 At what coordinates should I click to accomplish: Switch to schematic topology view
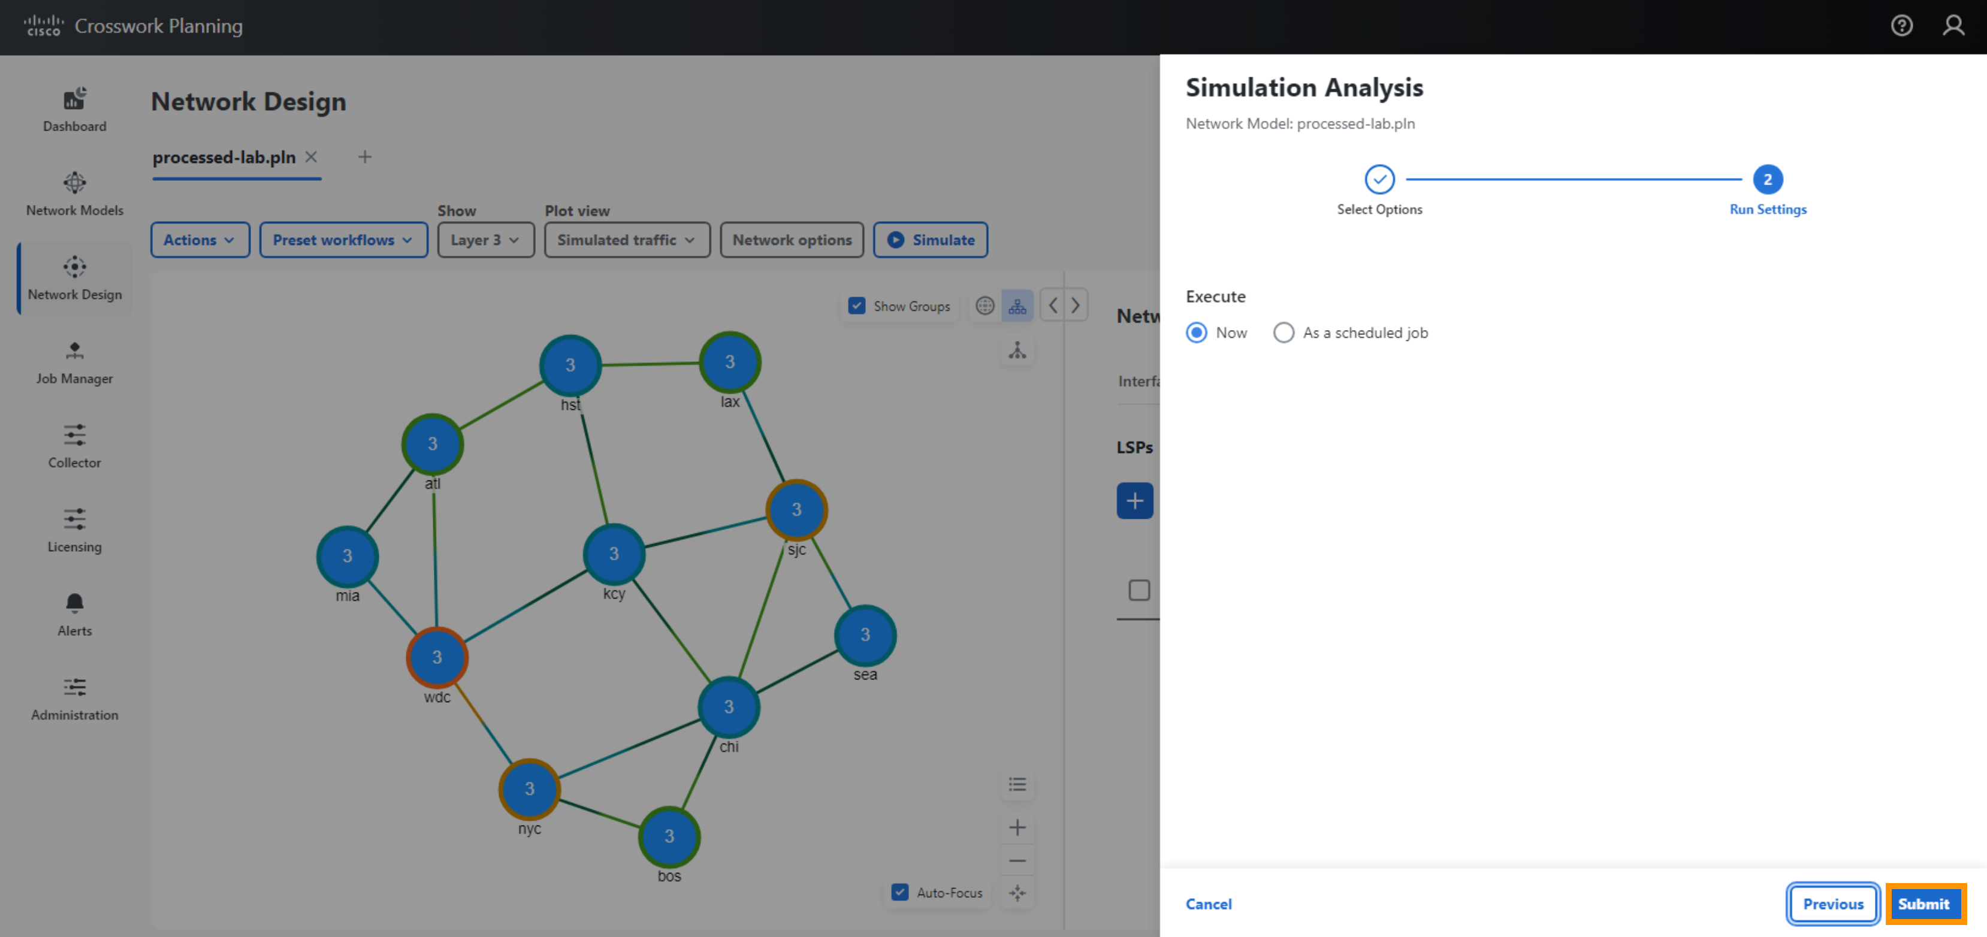tap(1017, 306)
